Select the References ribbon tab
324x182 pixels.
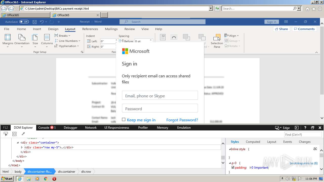click(x=90, y=29)
